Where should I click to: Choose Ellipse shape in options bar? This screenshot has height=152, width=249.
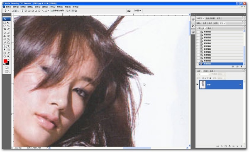pyautogui.click(x=36, y=11)
